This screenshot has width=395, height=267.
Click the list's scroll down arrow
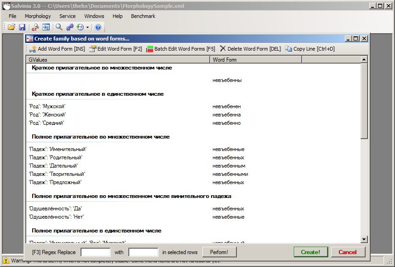tap(364, 239)
